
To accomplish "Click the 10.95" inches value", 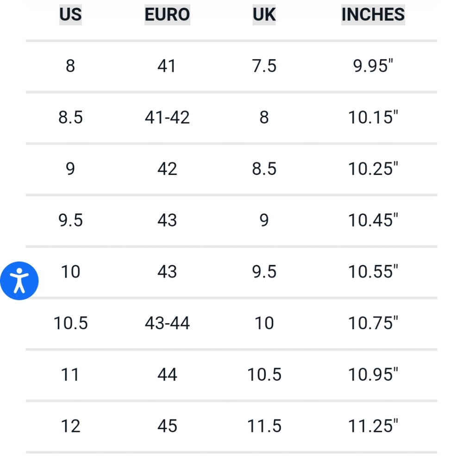I will [x=373, y=375].
